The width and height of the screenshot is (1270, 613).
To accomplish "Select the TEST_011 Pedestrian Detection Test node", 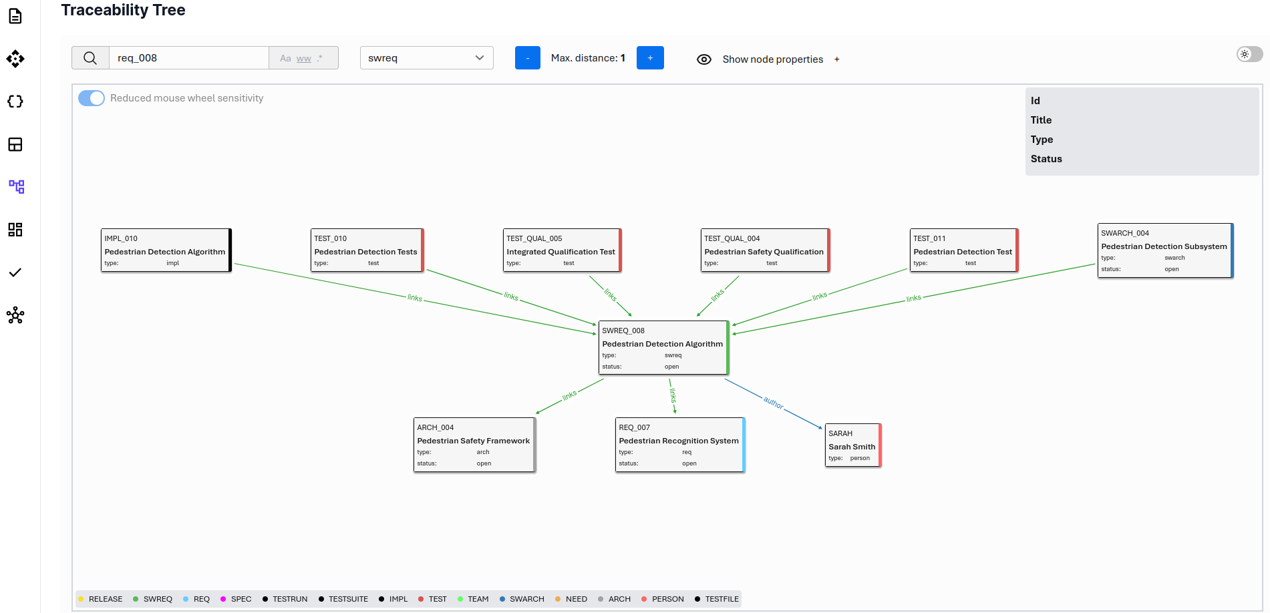I will (x=965, y=250).
